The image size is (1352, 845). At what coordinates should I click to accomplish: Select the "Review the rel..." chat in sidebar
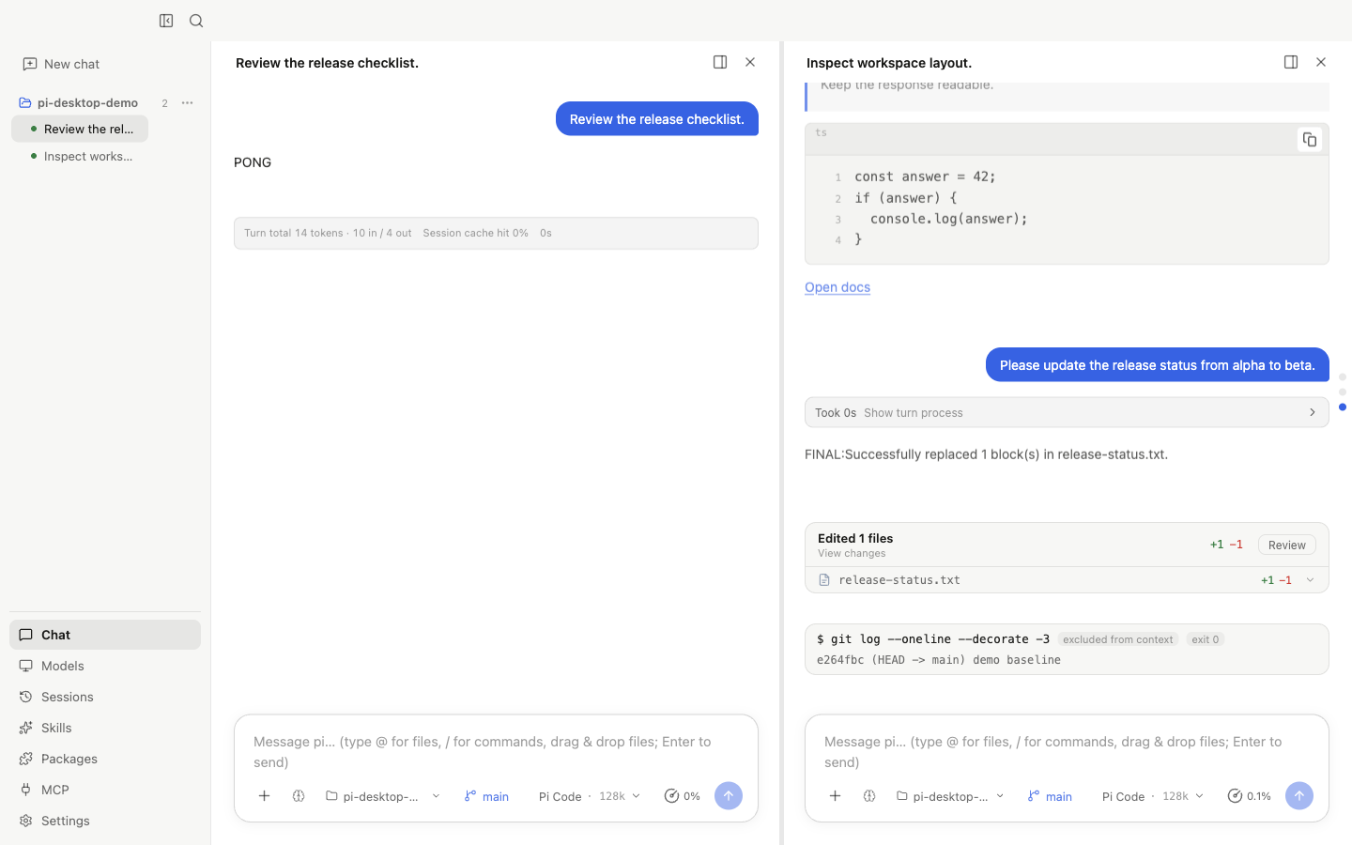[80, 129]
